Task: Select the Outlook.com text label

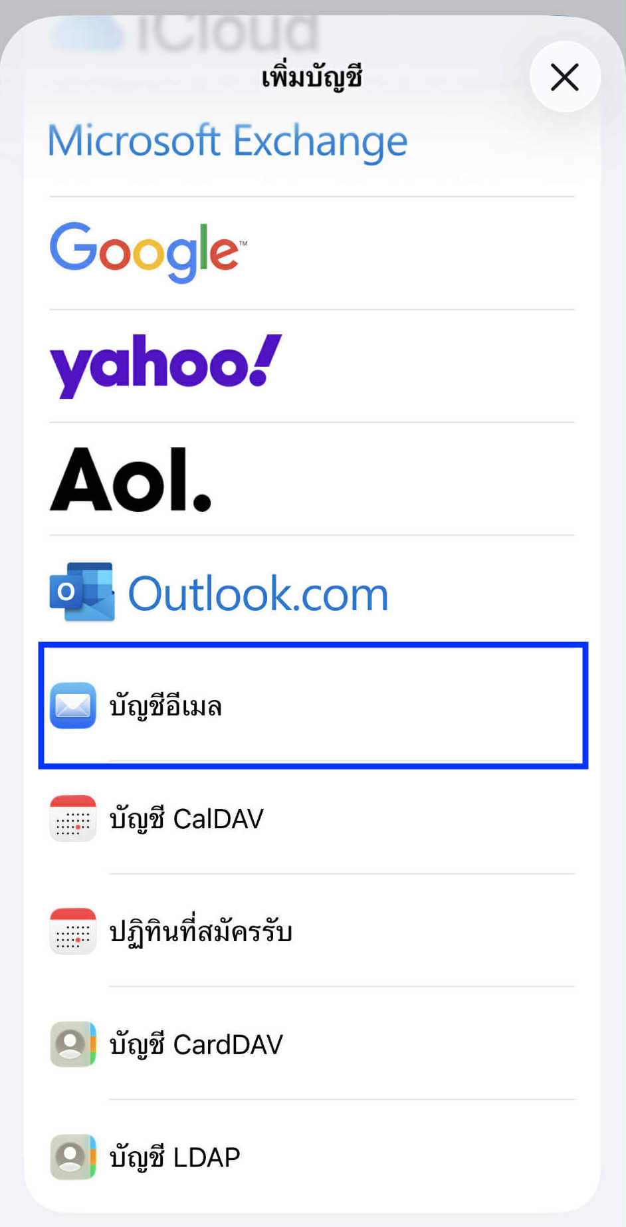Action: (258, 594)
